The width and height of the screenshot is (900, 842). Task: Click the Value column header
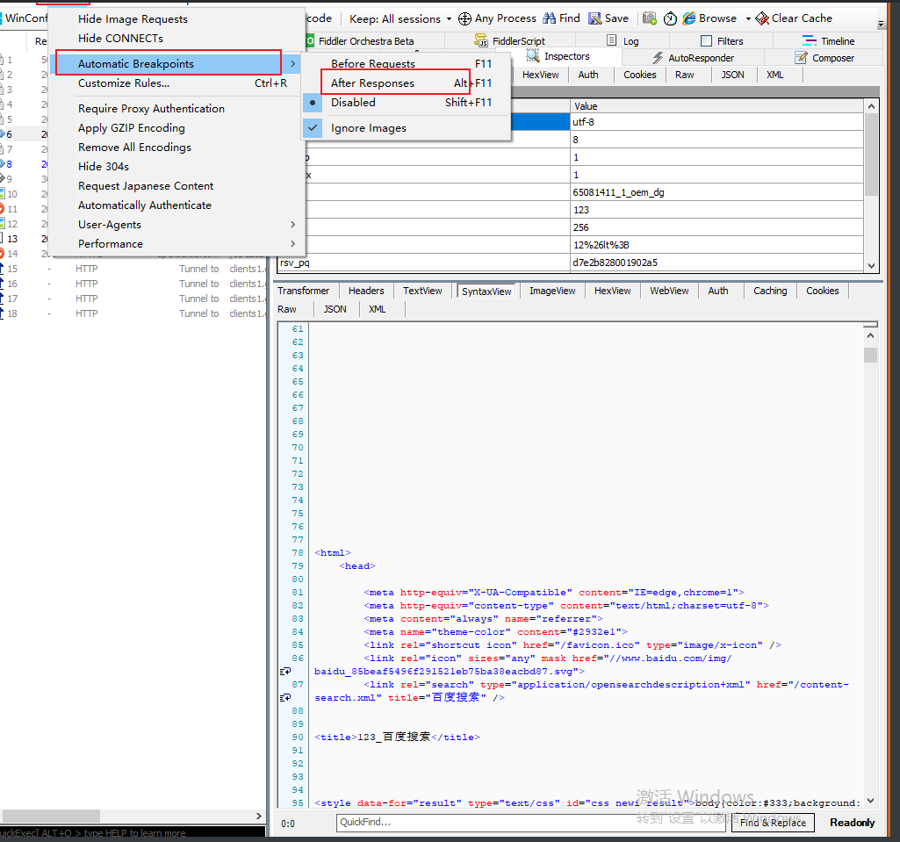(x=716, y=106)
